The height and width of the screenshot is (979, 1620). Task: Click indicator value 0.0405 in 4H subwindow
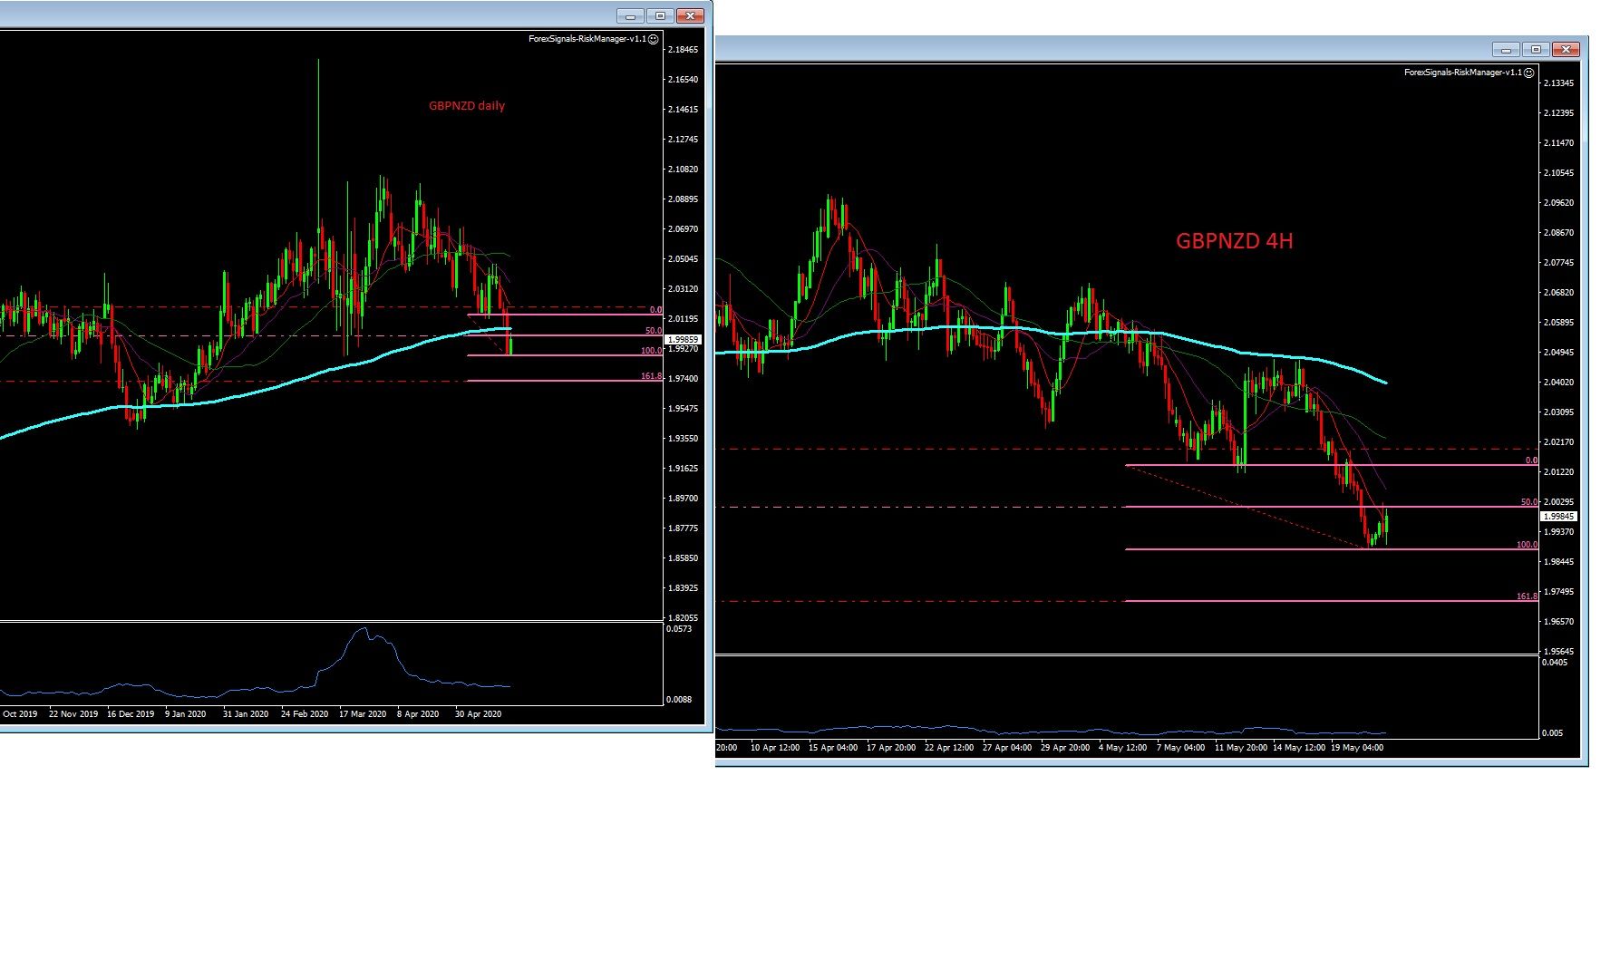pos(1555,663)
